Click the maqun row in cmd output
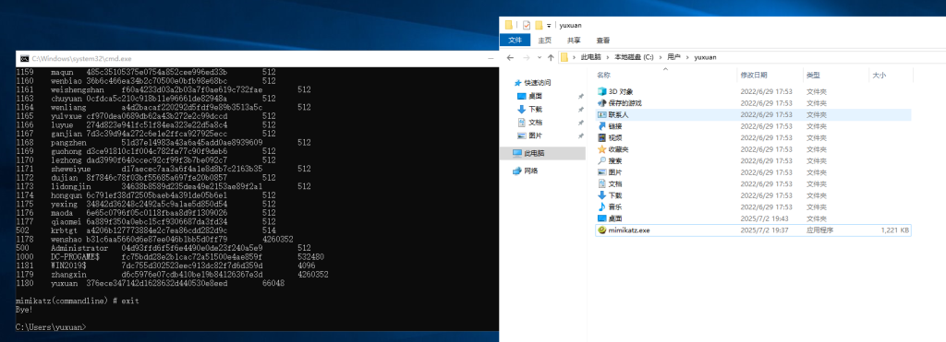Viewport: 946px width, 342px height. 146,72
